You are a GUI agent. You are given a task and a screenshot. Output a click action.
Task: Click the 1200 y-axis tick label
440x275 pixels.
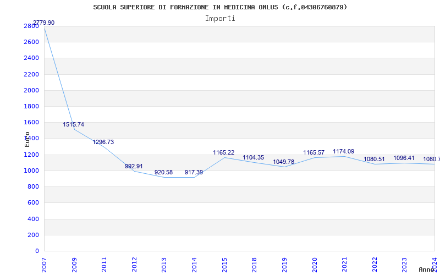[x=31, y=155]
